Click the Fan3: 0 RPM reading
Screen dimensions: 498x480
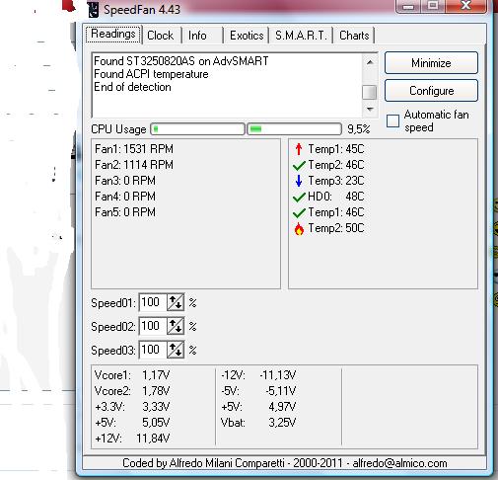[125, 181]
